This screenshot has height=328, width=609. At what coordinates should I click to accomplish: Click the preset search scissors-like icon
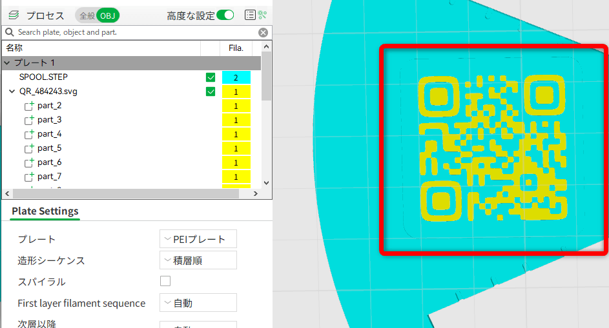coord(263,15)
